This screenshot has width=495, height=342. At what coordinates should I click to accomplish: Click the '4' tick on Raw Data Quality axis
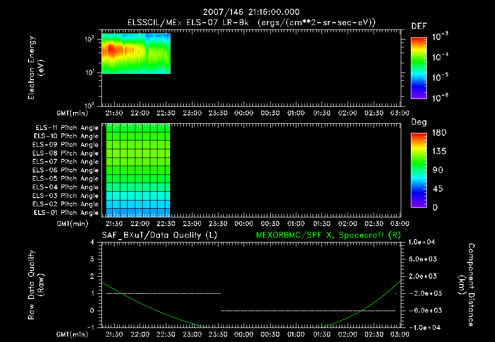click(92, 242)
